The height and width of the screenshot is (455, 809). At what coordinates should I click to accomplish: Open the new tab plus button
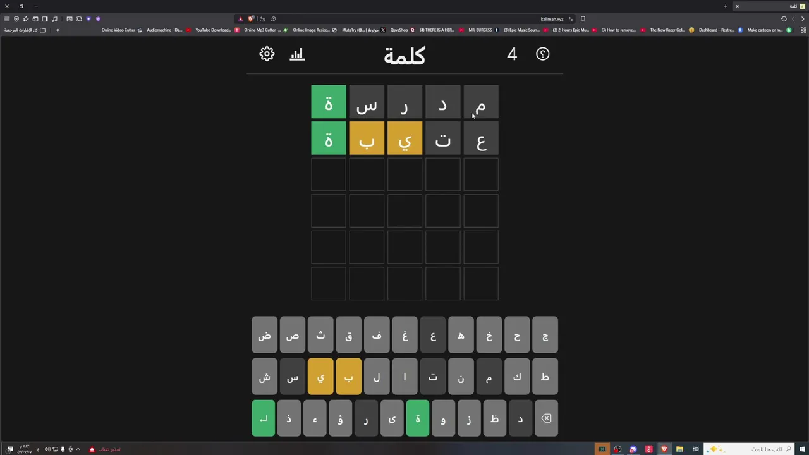(x=726, y=6)
